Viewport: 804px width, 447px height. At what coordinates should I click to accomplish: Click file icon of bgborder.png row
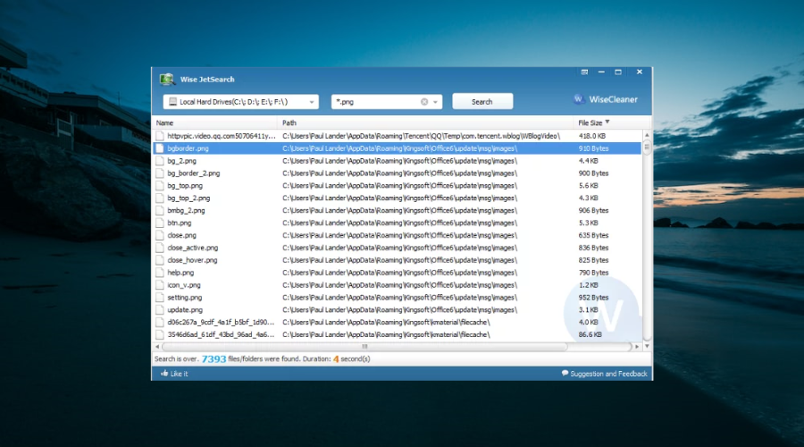[160, 148]
